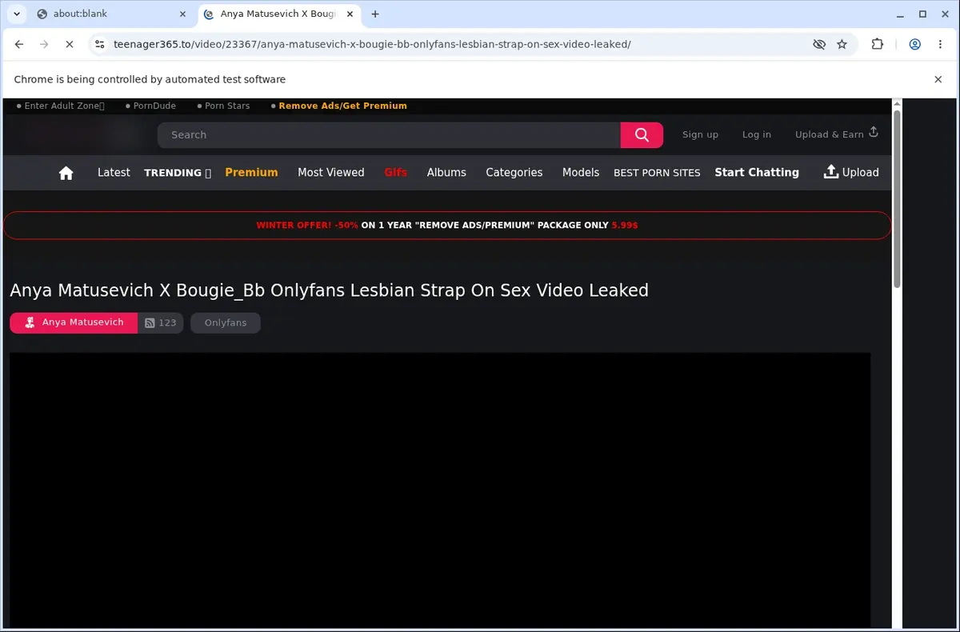Close the about:blank tab
Image resolution: width=960 pixels, height=632 pixels.
pos(182,14)
